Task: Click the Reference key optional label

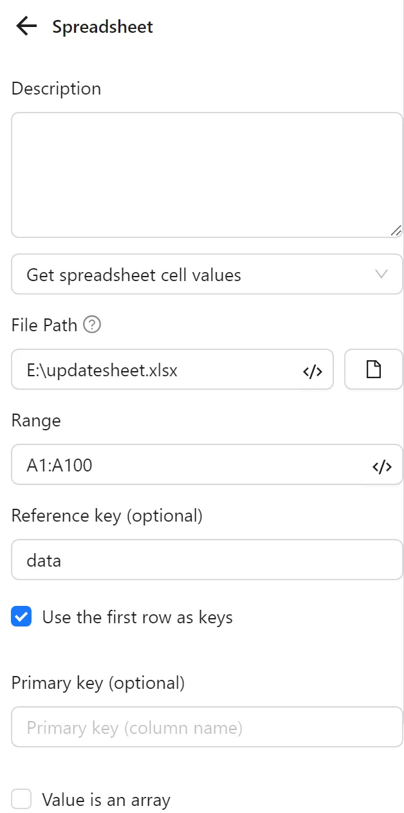Action: (107, 515)
